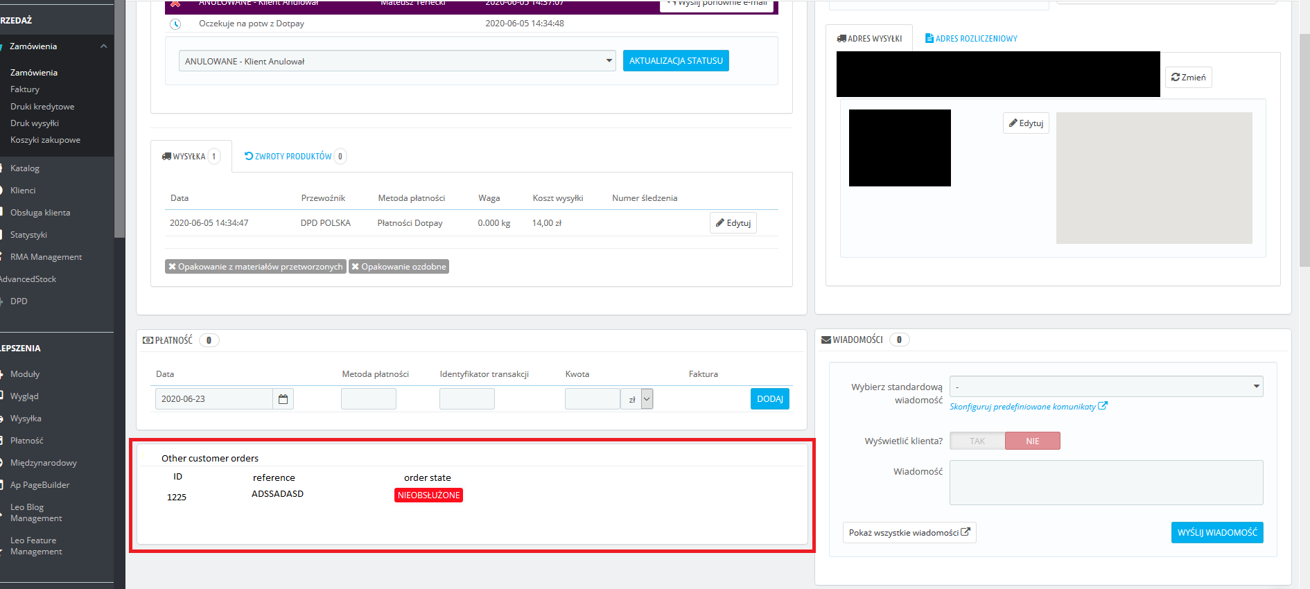Send message with WYŚLIJ WIADOMOŚĆ button
Image resolution: width=1310 pixels, height=589 pixels.
pos(1217,532)
